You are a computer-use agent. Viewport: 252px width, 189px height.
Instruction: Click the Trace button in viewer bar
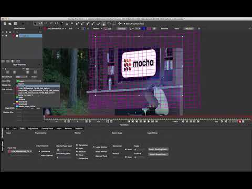176,28
